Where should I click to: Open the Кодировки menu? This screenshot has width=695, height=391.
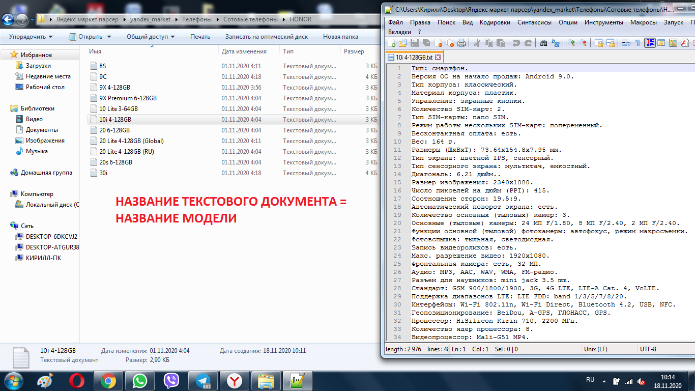tap(495, 22)
